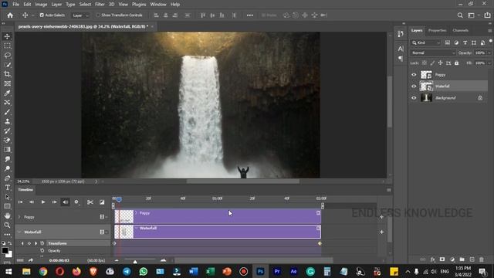
Task: Lock all icon in Layers panel
Action: (456, 63)
